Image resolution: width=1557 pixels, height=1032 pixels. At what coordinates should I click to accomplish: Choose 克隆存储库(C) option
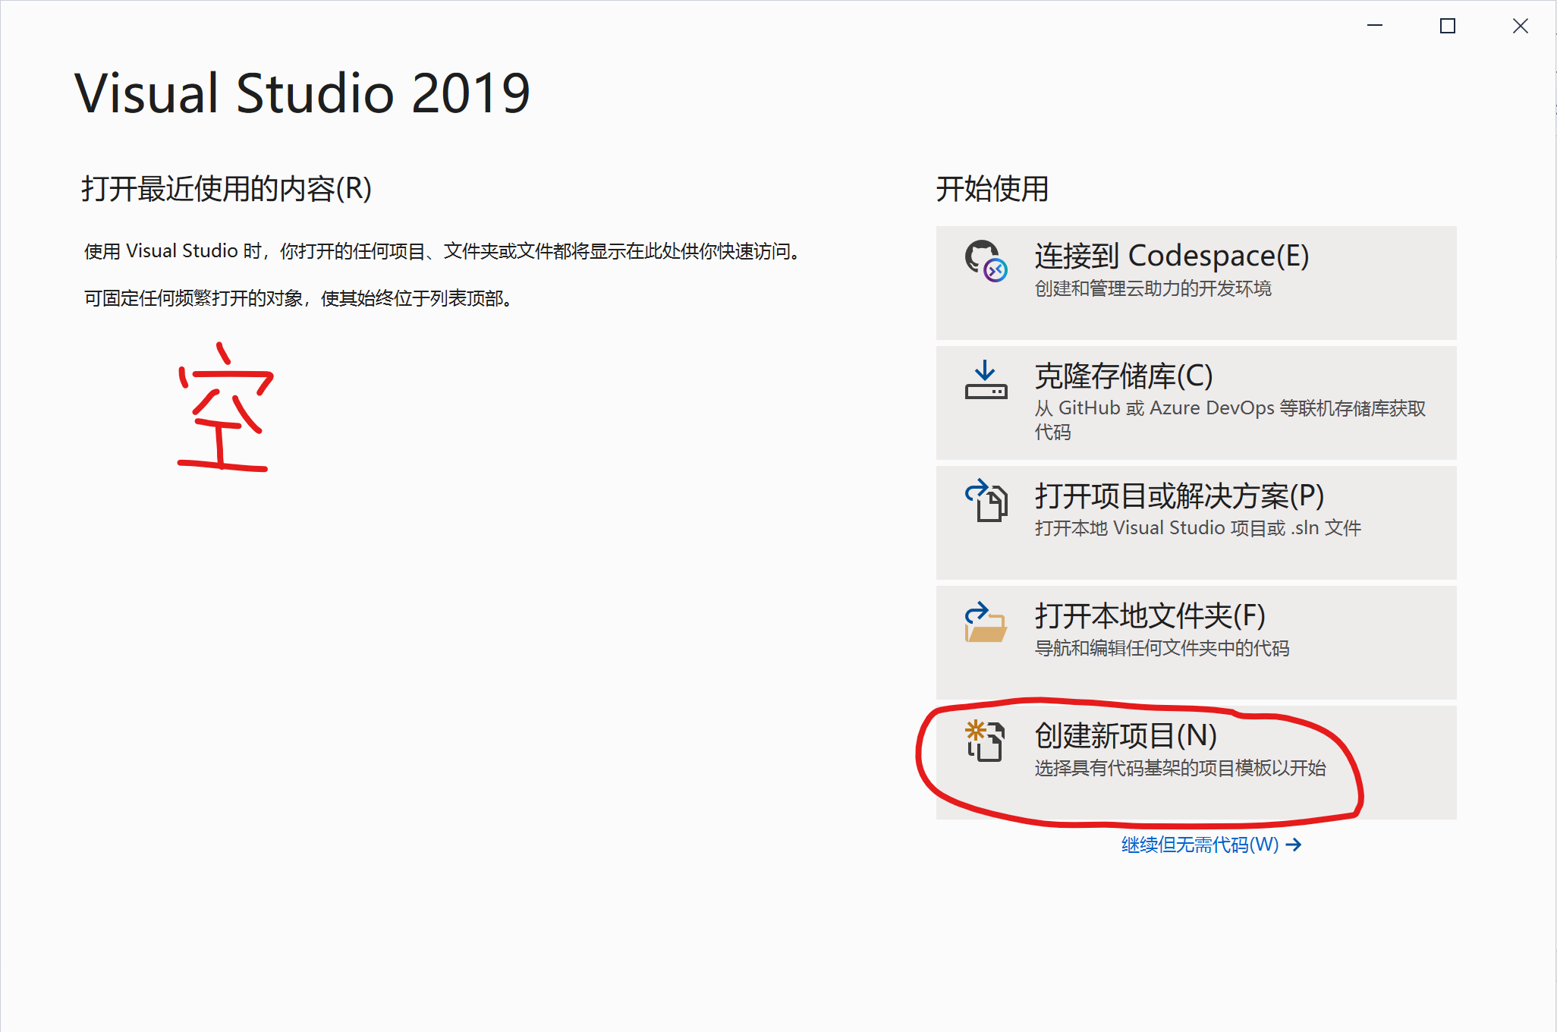(1123, 376)
